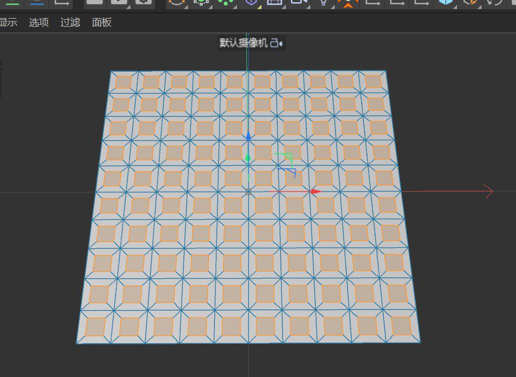This screenshot has width=516, height=377.
Task: Select the blue cube toolbar icon
Action: (x=446, y=3)
